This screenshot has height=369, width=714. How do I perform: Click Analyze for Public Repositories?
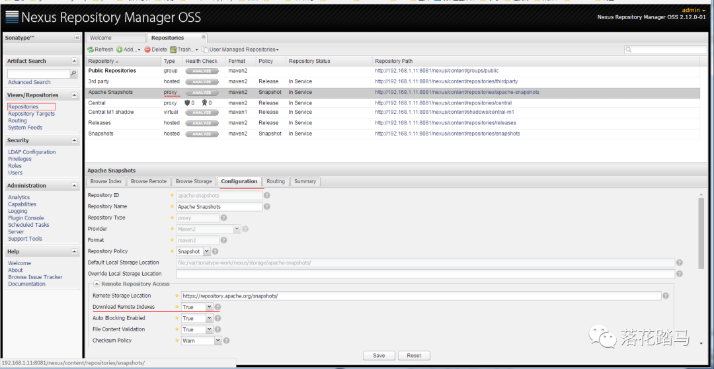click(x=202, y=71)
